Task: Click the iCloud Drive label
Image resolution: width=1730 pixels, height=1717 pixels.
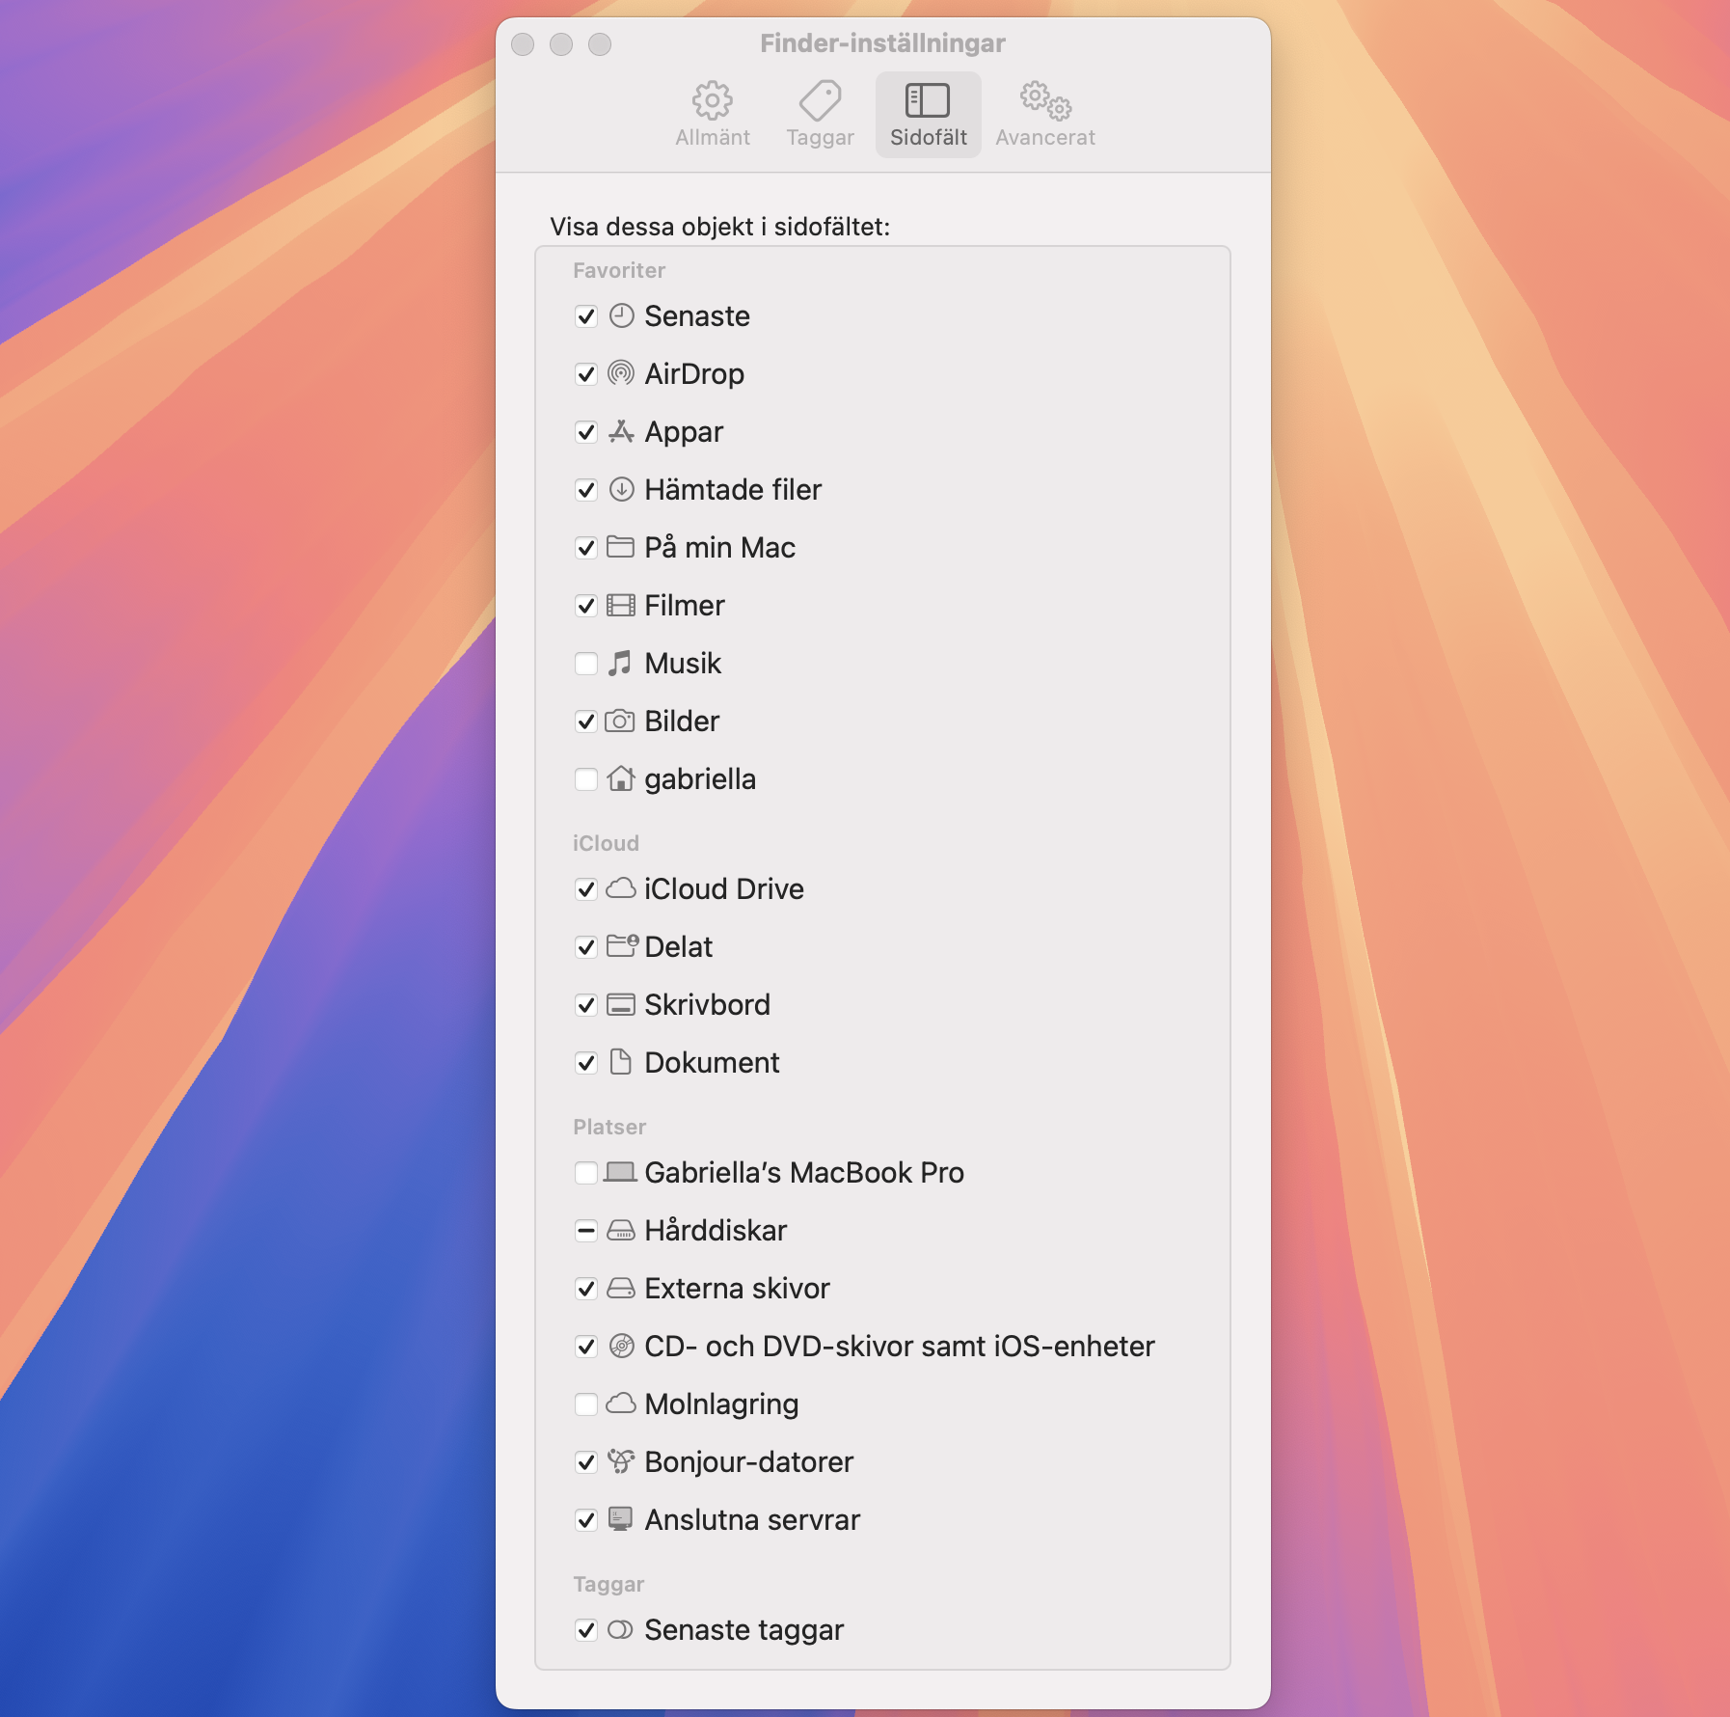Action: click(724, 889)
